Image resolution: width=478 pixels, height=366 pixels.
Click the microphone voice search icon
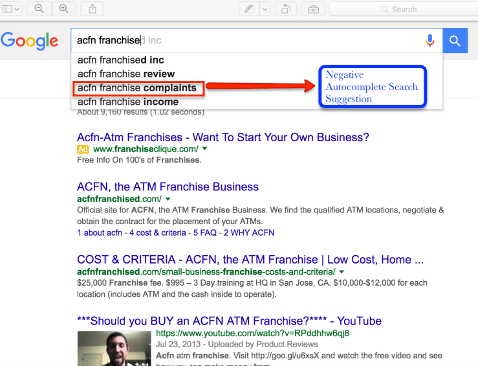tap(430, 41)
